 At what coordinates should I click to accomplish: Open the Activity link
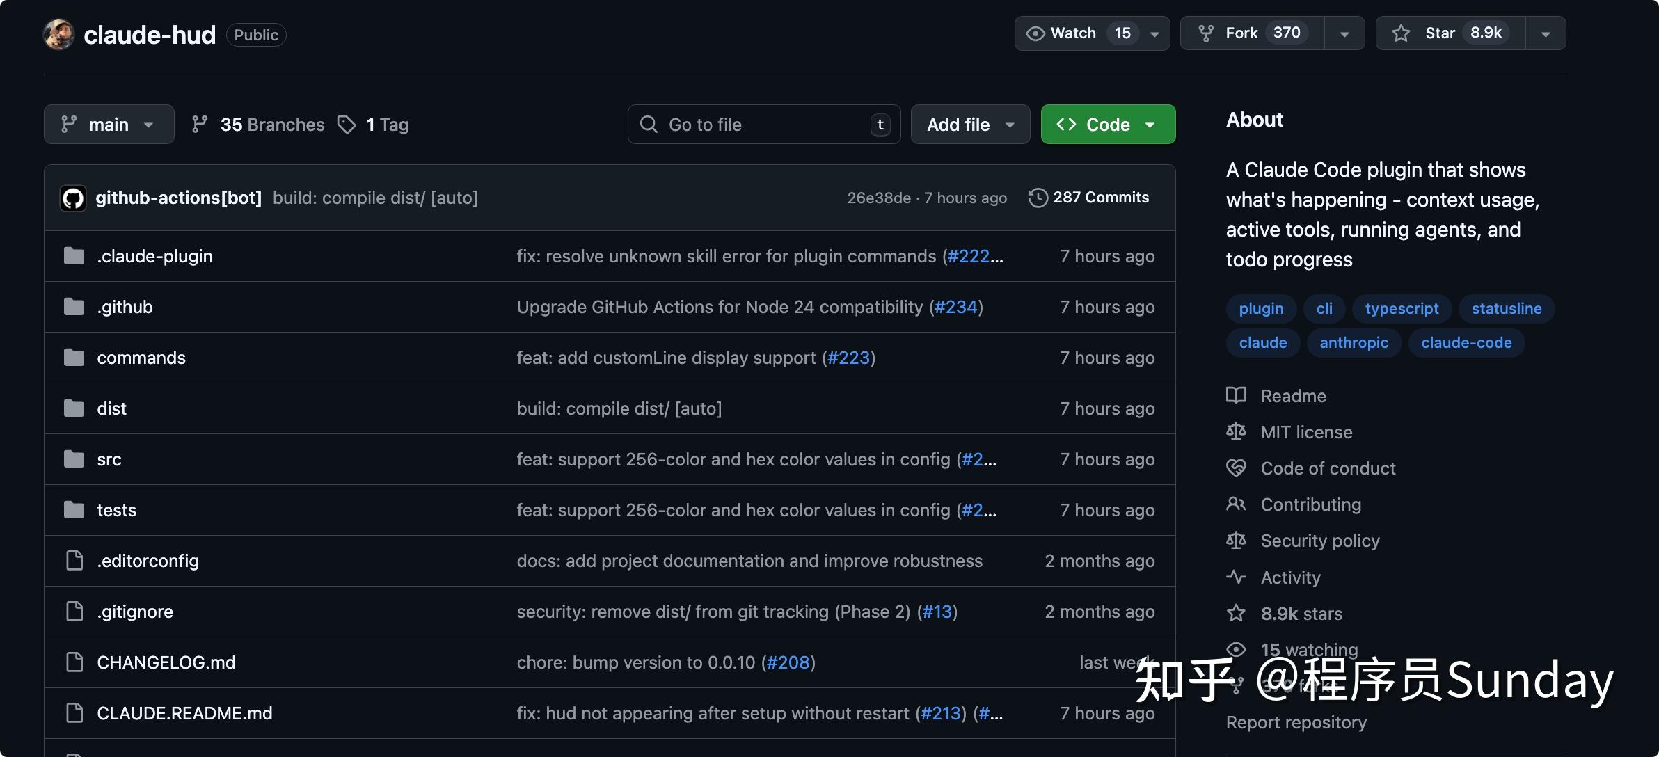point(1290,577)
